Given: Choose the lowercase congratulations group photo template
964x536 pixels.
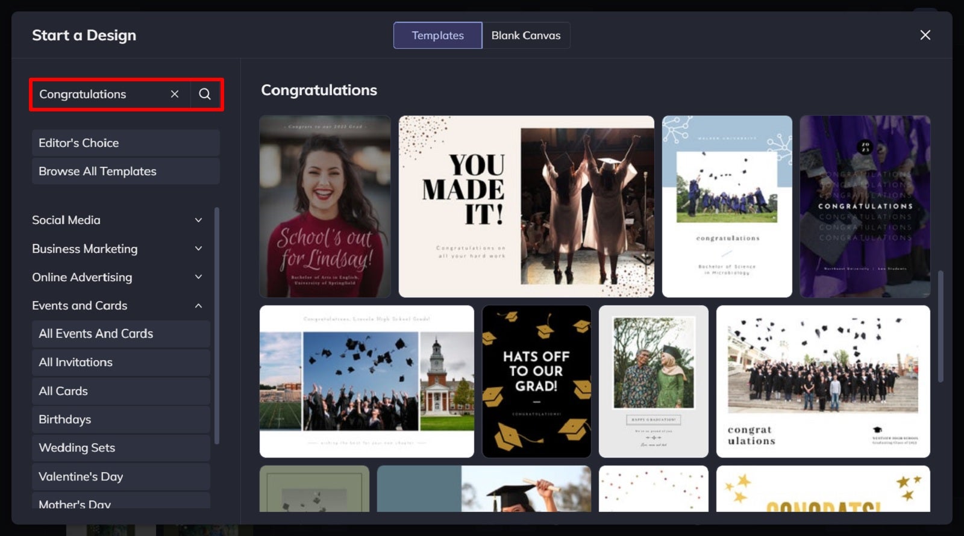Looking at the screenshot, I should (823, 381).
